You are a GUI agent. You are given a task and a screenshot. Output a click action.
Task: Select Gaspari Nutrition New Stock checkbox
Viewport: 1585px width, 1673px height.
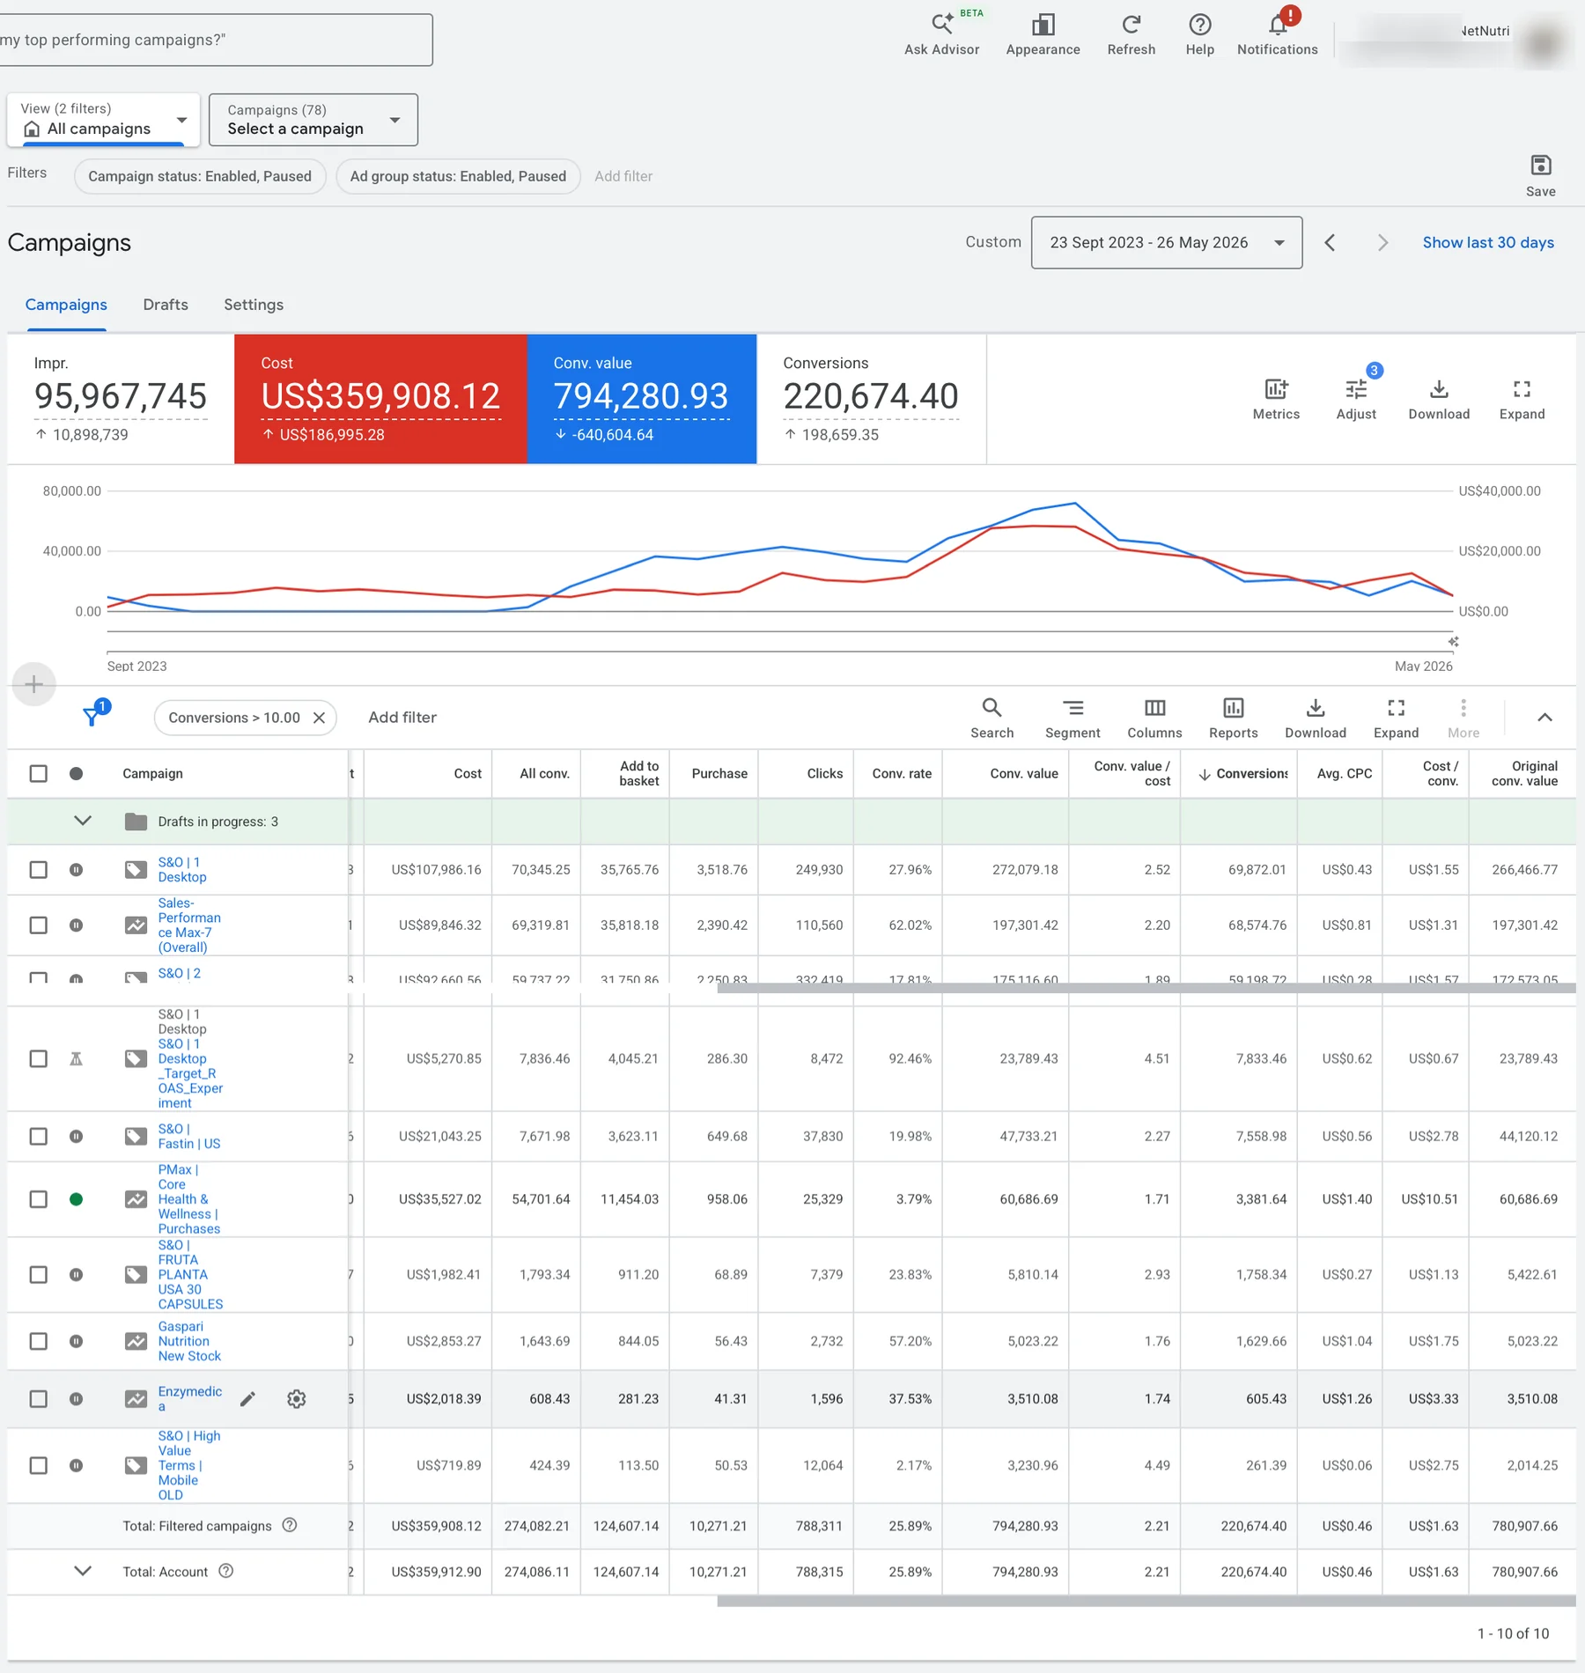[x=39, y=1341]
